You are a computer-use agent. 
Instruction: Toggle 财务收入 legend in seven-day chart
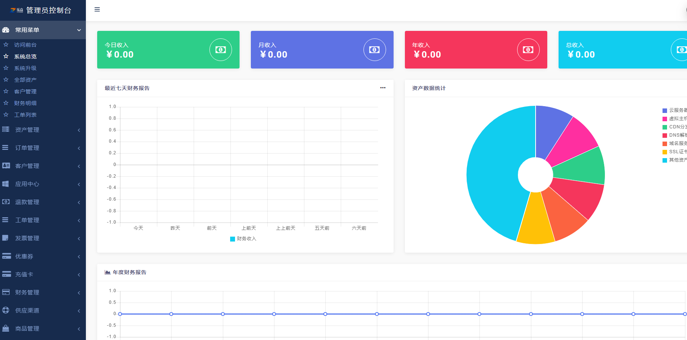pyautogui.click(x=243, y=239)
